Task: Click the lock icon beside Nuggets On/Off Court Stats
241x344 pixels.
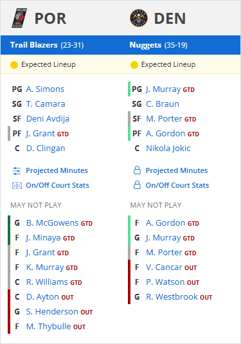Action: (x=137, y=185)
